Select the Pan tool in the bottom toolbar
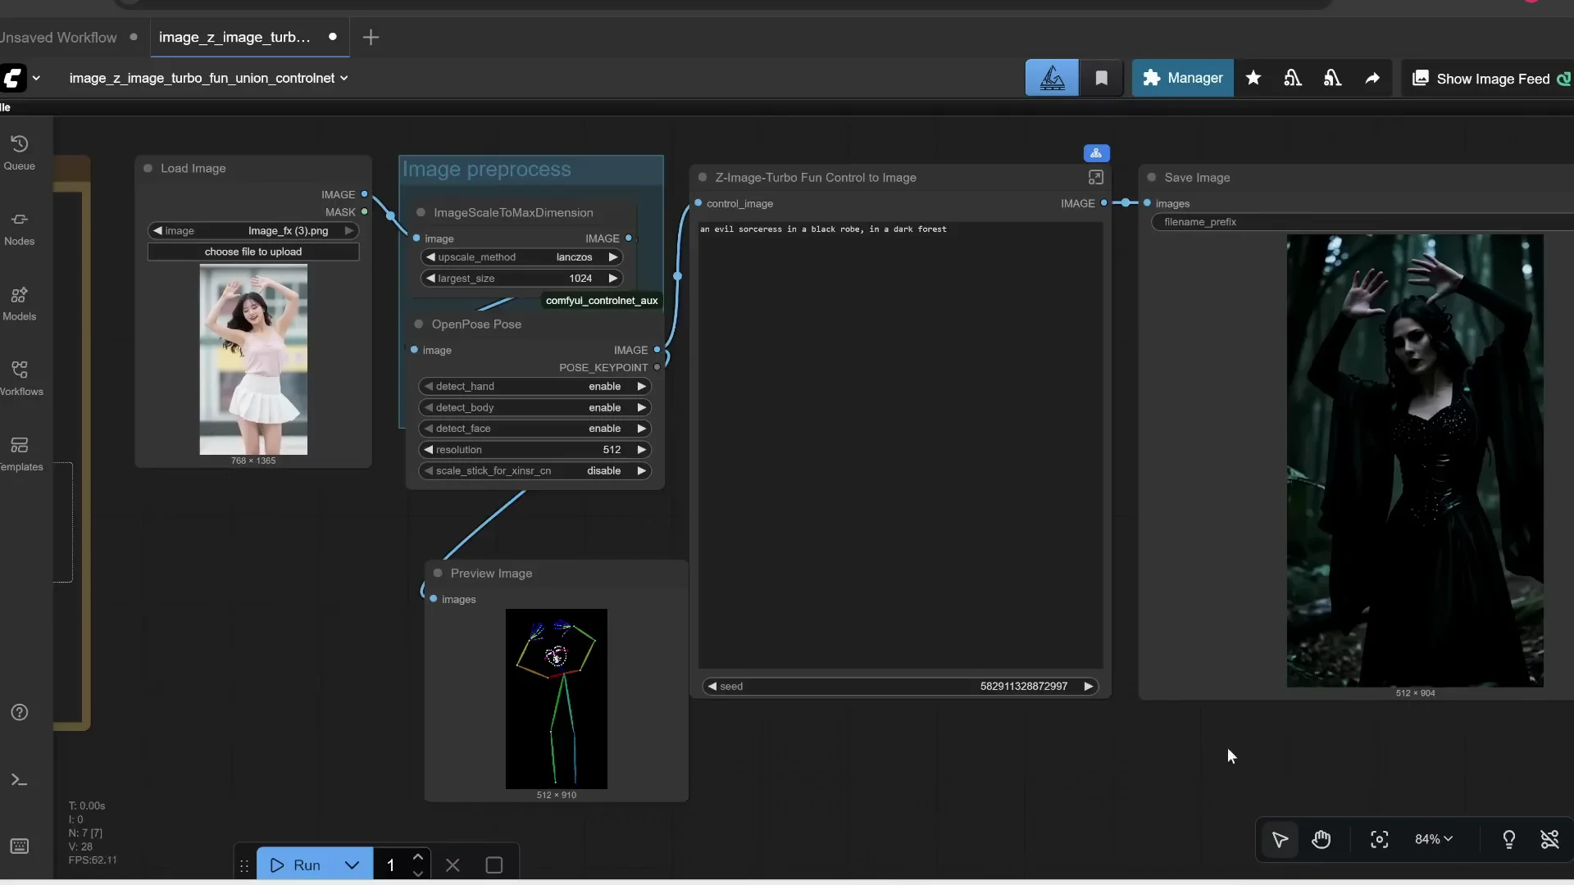 (1322, 840)
